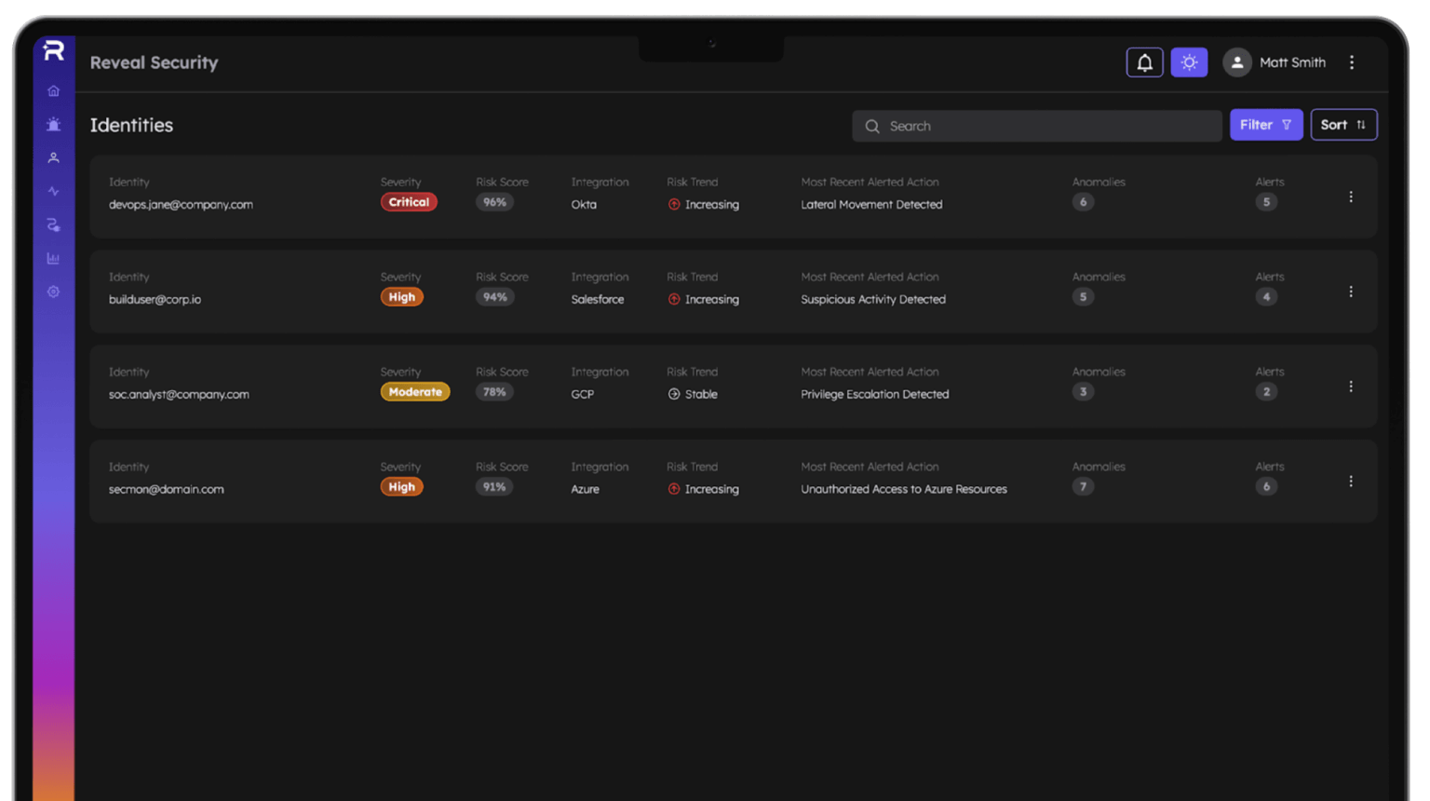Open the settings gear sidebar icon
This screenshot has width=1430, height=801.
point(54,292)
